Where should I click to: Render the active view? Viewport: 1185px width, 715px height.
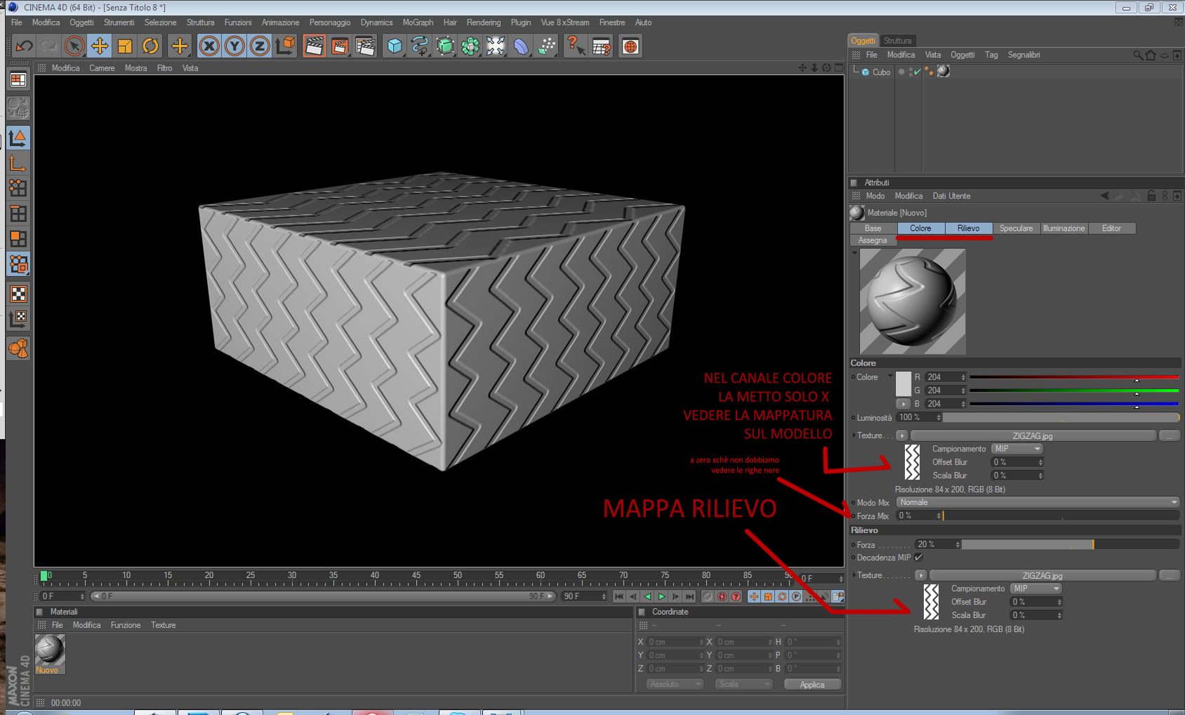click(x=315, y=46)
